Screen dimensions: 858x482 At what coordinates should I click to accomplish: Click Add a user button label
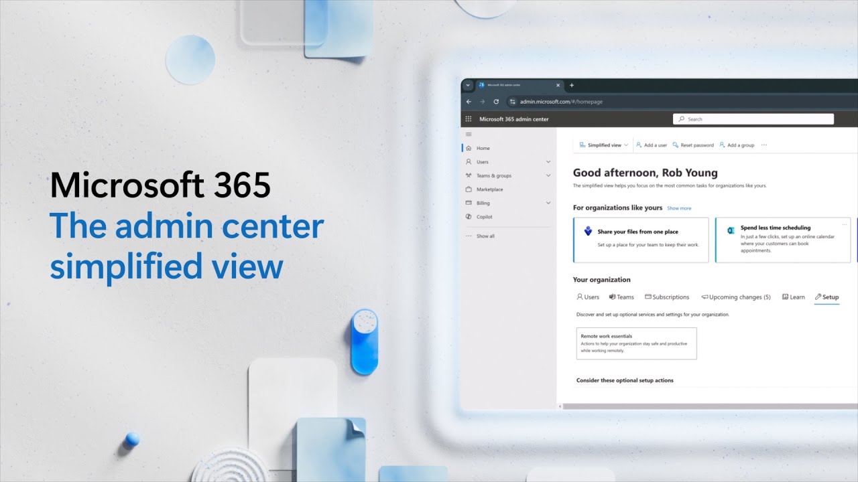pyautogui.click(x=656, y=145)
